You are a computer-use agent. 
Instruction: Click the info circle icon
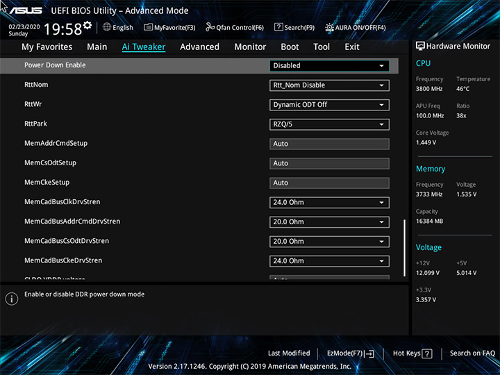point(12,299)
